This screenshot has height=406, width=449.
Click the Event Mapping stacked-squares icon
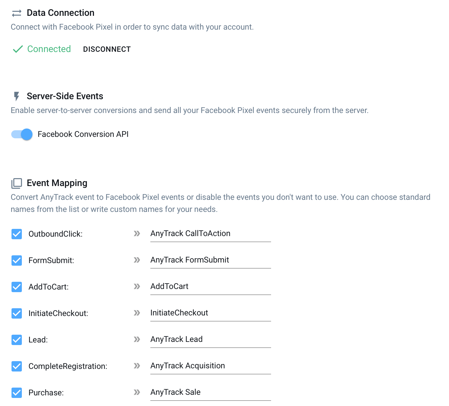(17, 183)
